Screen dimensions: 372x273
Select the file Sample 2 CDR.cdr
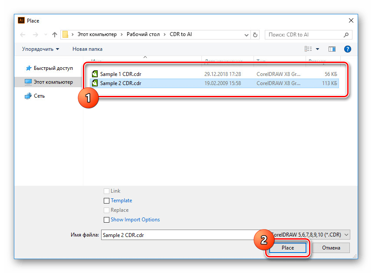pos(214,83)
